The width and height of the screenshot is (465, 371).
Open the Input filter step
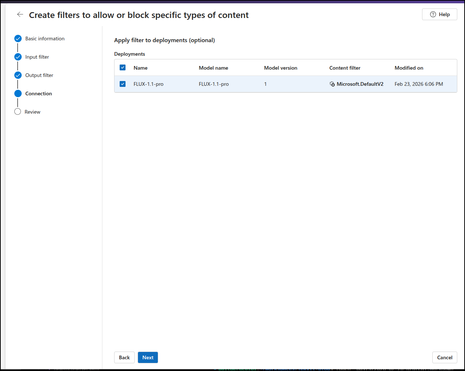tap(37, 57)
